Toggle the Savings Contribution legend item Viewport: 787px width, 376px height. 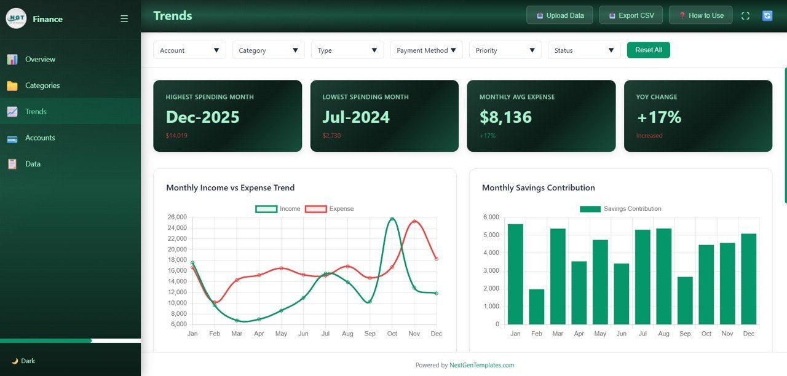coord(620,208)
